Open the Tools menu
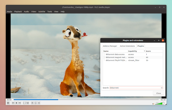Image resolution: width=172 pixels, height=110 pixels. tap(49, 12)
